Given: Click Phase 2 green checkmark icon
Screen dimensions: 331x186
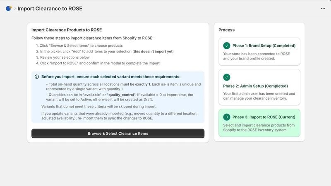Looking at the screenshot, I should click(x=226, y=77).
